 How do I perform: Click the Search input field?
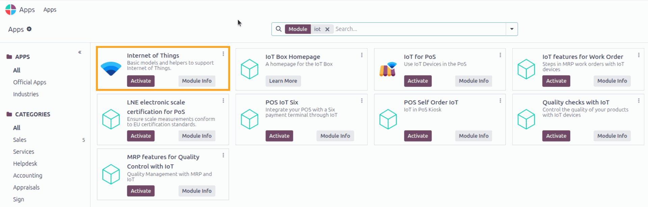420,29
